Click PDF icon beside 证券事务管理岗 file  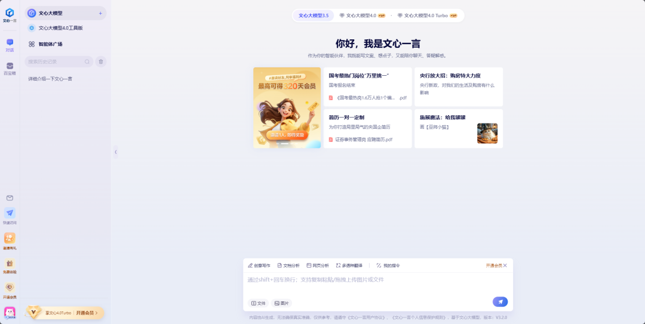click(331, 140)
